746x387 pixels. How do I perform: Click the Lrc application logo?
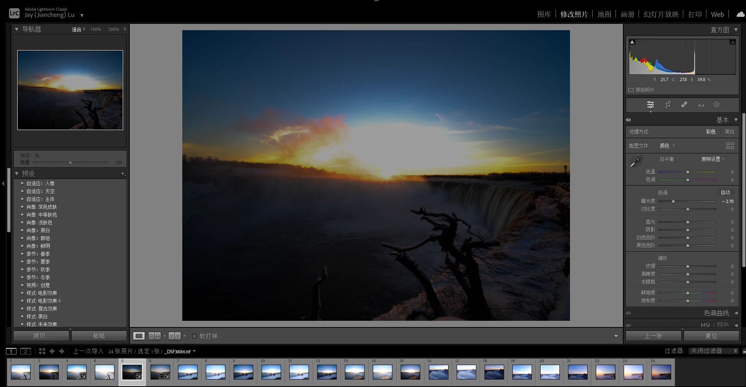(x=14, y=13)
